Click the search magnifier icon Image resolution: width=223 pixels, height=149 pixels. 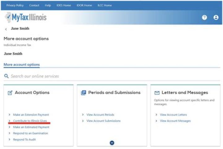pyautogui.click(x=7, y=76)
